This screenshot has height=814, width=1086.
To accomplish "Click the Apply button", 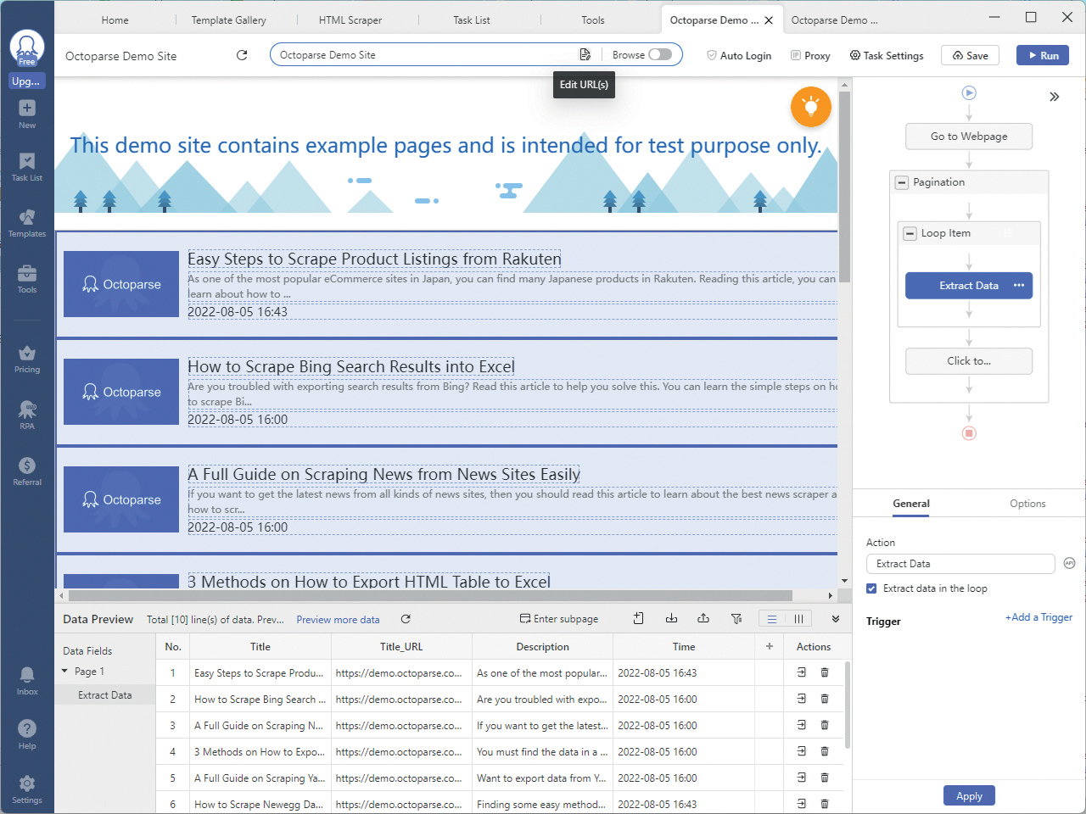I will 969,795.
